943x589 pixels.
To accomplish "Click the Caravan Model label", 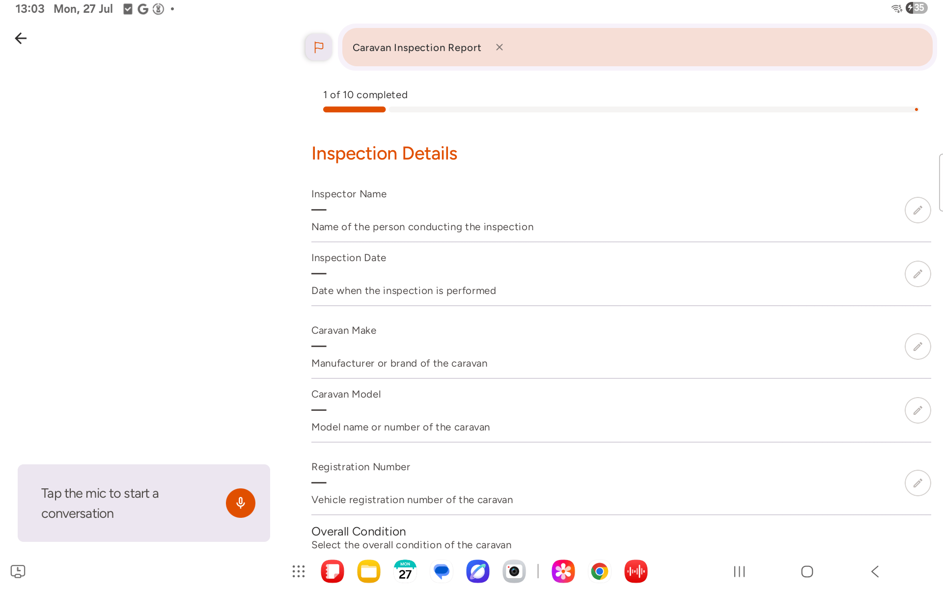I will coord(346,394).
